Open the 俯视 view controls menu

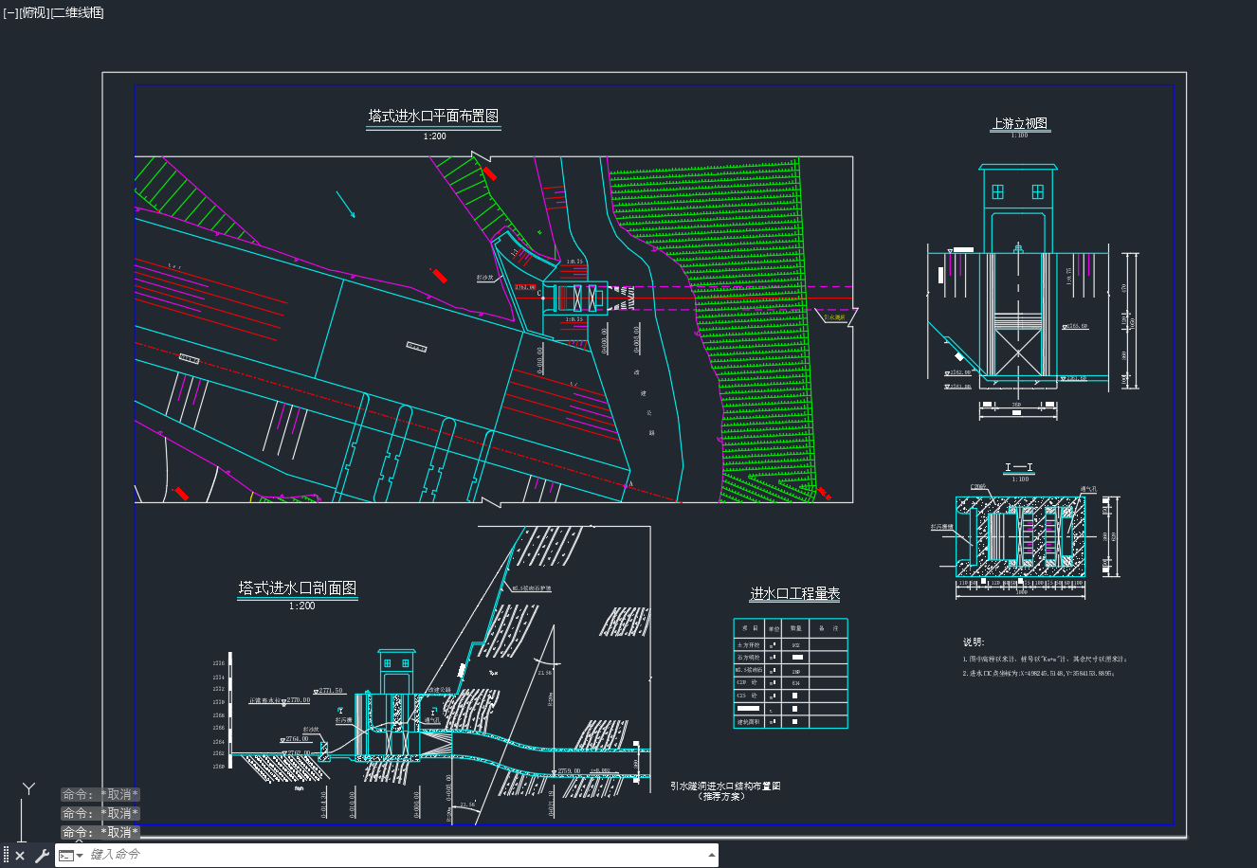[x=33, y=12]
